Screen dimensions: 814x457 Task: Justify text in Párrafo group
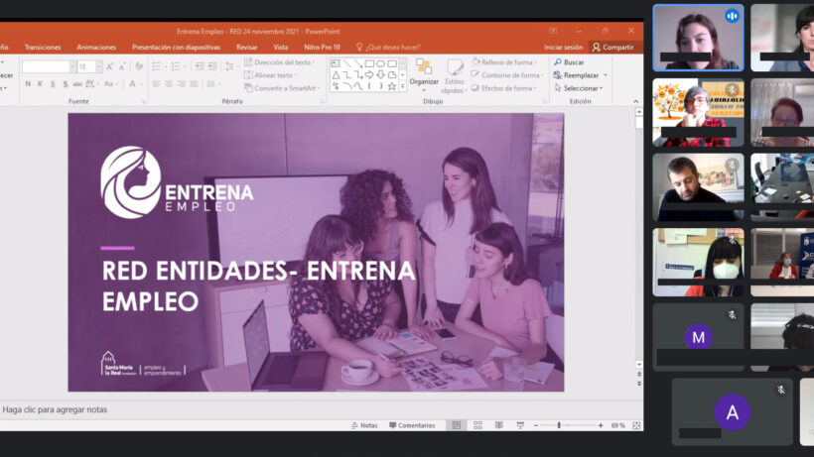[x=194, y=83]
